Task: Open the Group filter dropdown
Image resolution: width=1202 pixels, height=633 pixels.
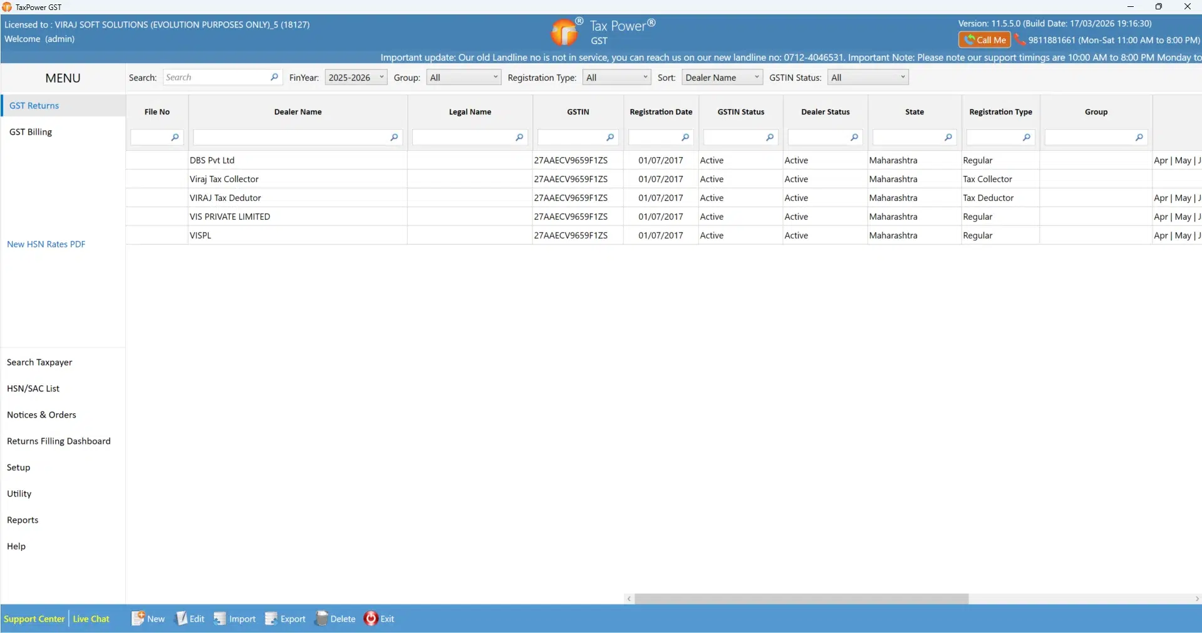Action: pyautogui.click(x=464, y=78)
